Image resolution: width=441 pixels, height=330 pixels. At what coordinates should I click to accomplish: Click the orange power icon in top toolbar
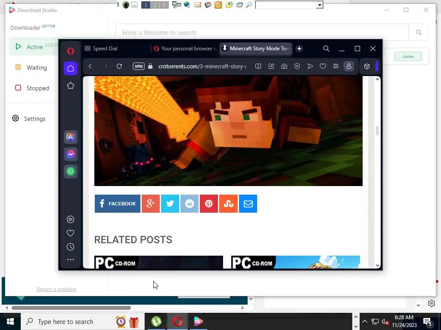pos(218,5)
